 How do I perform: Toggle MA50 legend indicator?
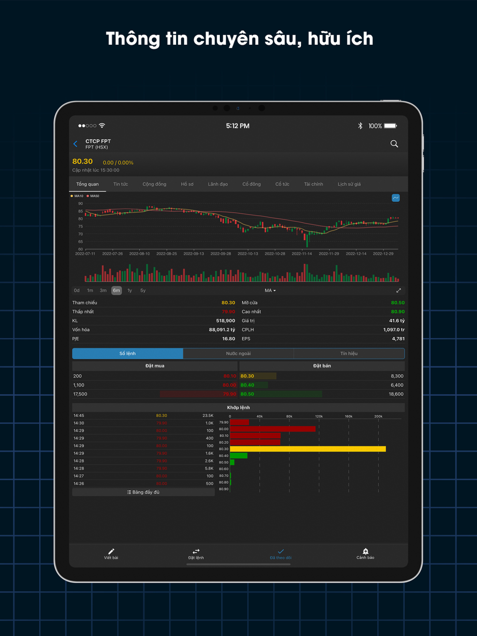[x=93, y=196]
